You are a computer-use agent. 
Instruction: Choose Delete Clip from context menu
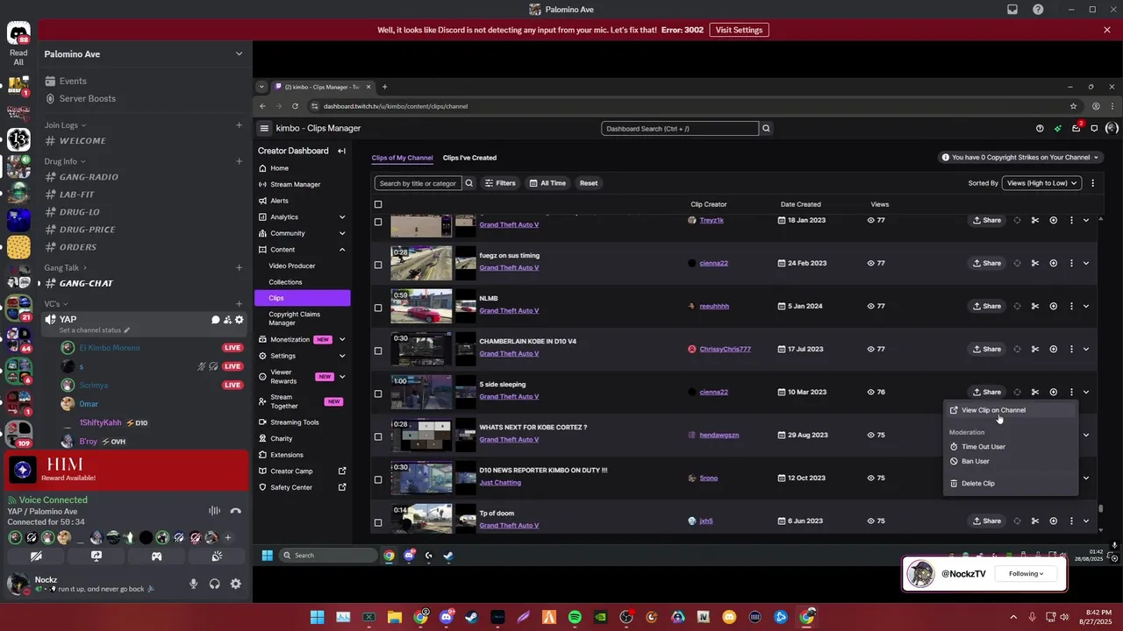(x=1010, y=484)
